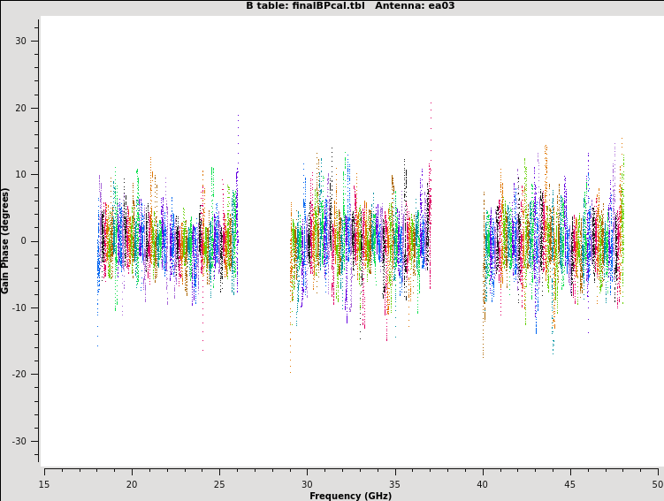This screenshot has height=501, width=664.
Task: Click the 15 tick label on frequency axis
Action: coord(44,483)
